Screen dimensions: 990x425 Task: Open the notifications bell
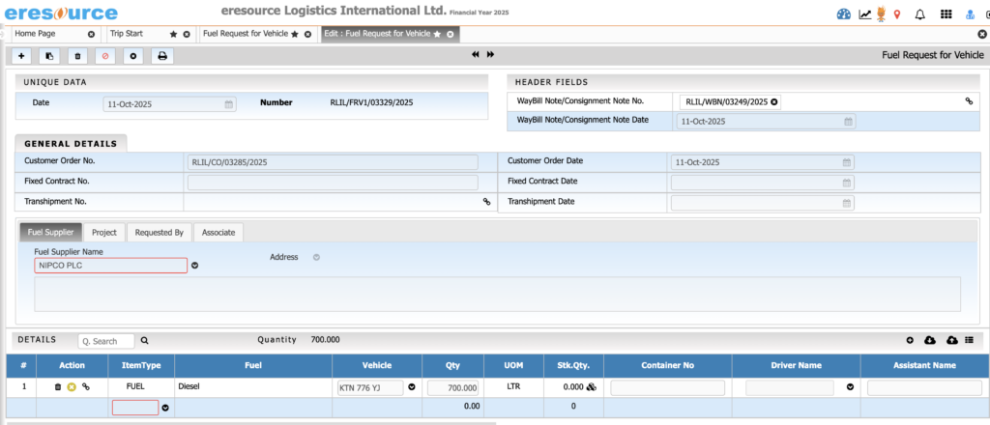click(x=919, y=14)
